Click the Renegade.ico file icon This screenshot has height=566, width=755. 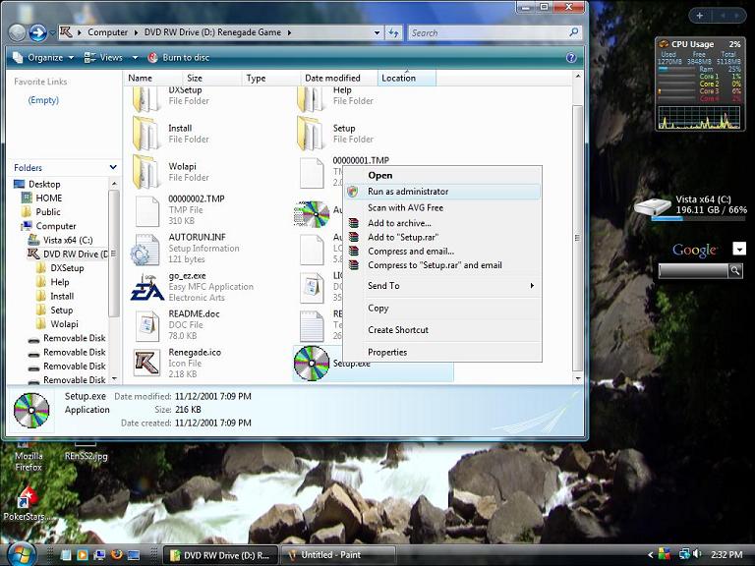(x=146, y=362)
